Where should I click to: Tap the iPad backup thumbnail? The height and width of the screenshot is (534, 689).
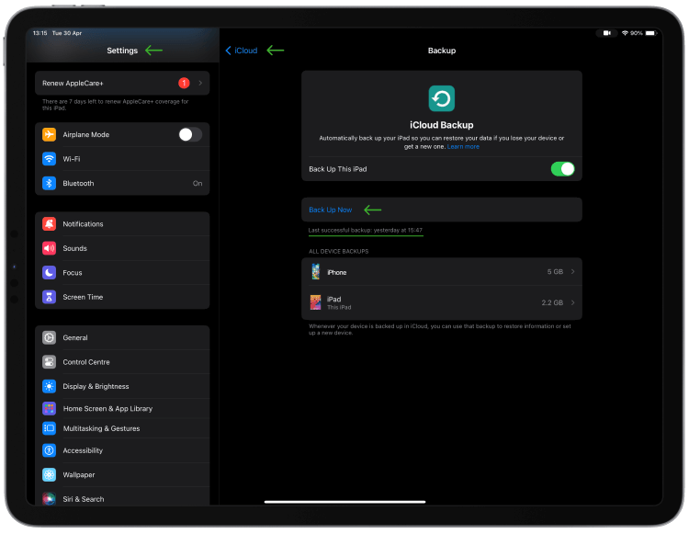315,302
